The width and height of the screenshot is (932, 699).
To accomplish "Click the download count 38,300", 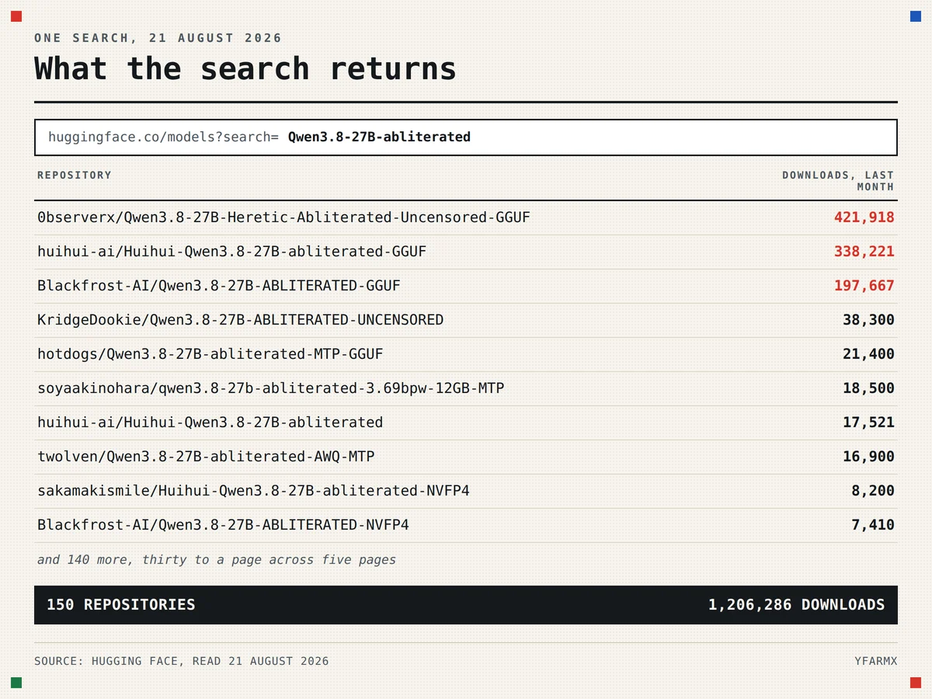I will (x=868, y=320).
